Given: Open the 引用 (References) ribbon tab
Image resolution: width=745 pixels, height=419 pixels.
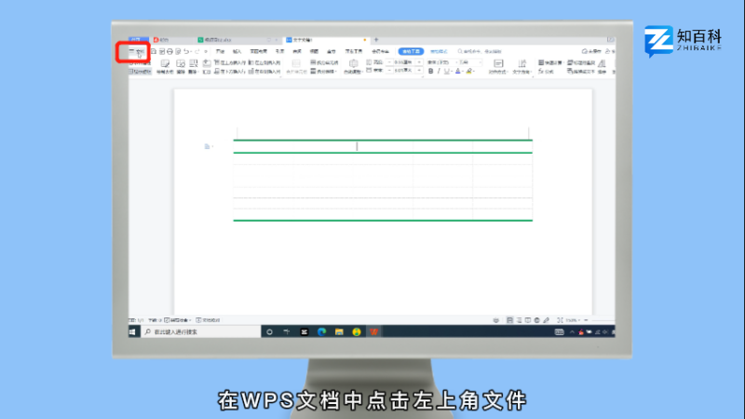Looking at the screenshot, I should coord(279,51).
